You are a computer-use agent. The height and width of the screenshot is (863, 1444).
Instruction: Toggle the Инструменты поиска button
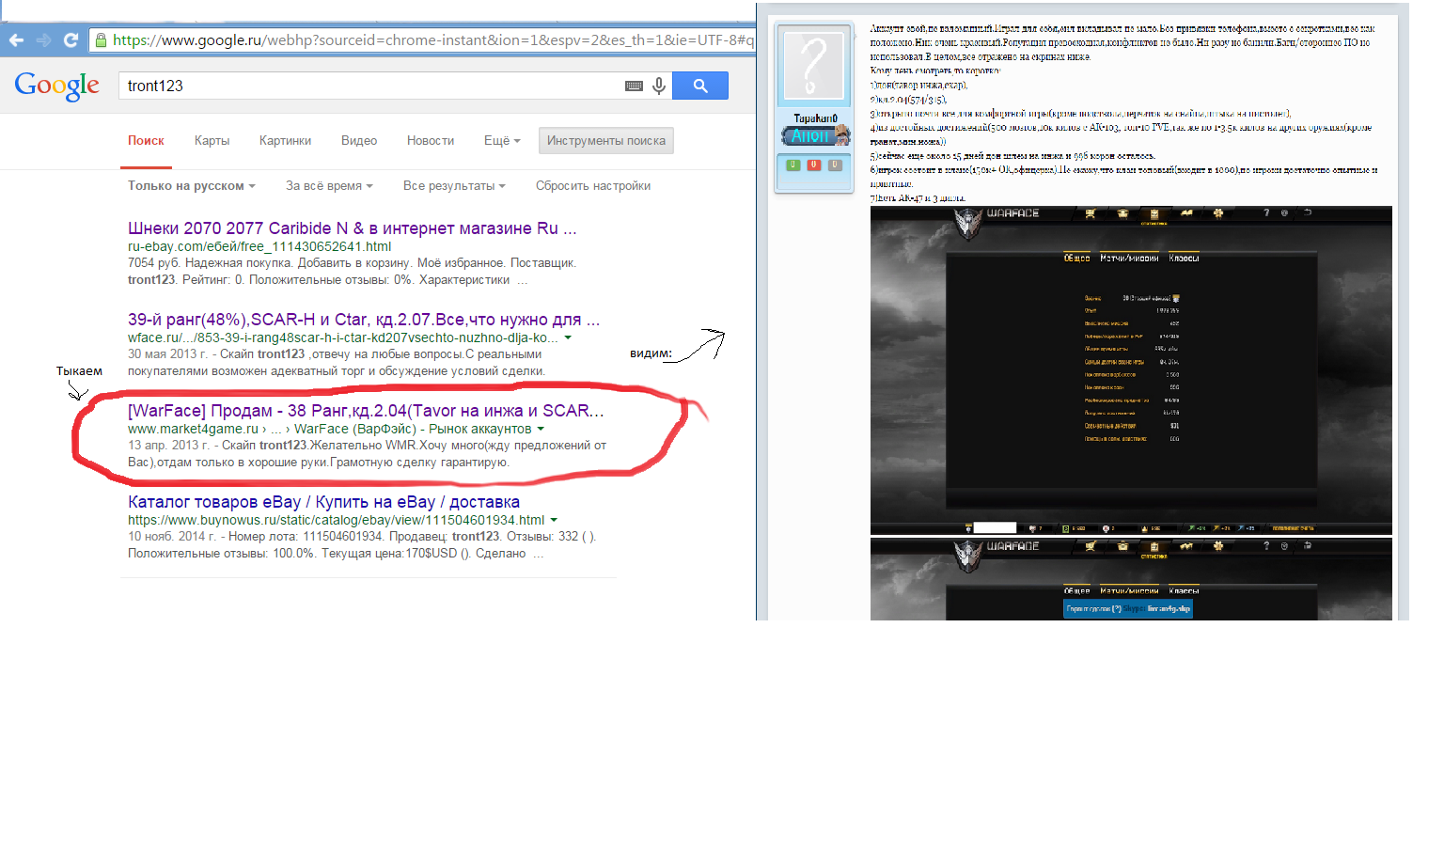click(x=606, y=141)
